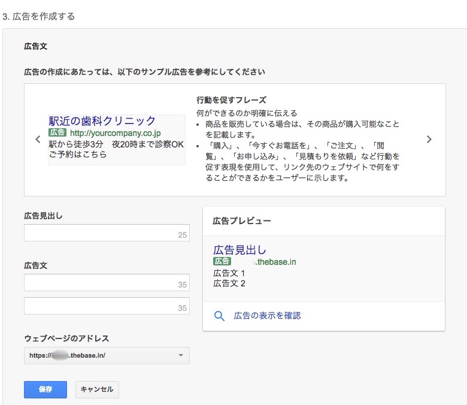Click the 広告プレビュー panel title
Viewport: 467px width, 405px height.
click(241, 221)
